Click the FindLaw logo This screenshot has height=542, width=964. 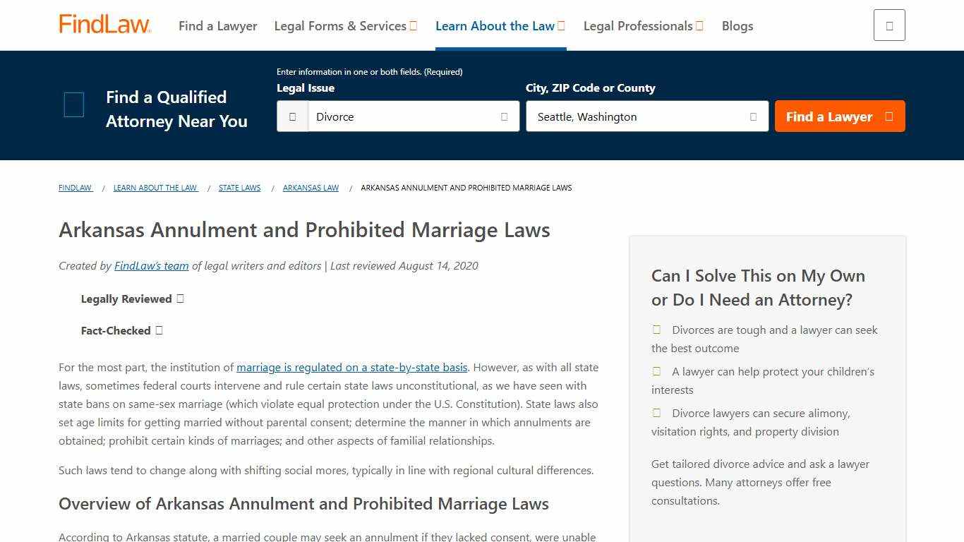coord(104,23)
